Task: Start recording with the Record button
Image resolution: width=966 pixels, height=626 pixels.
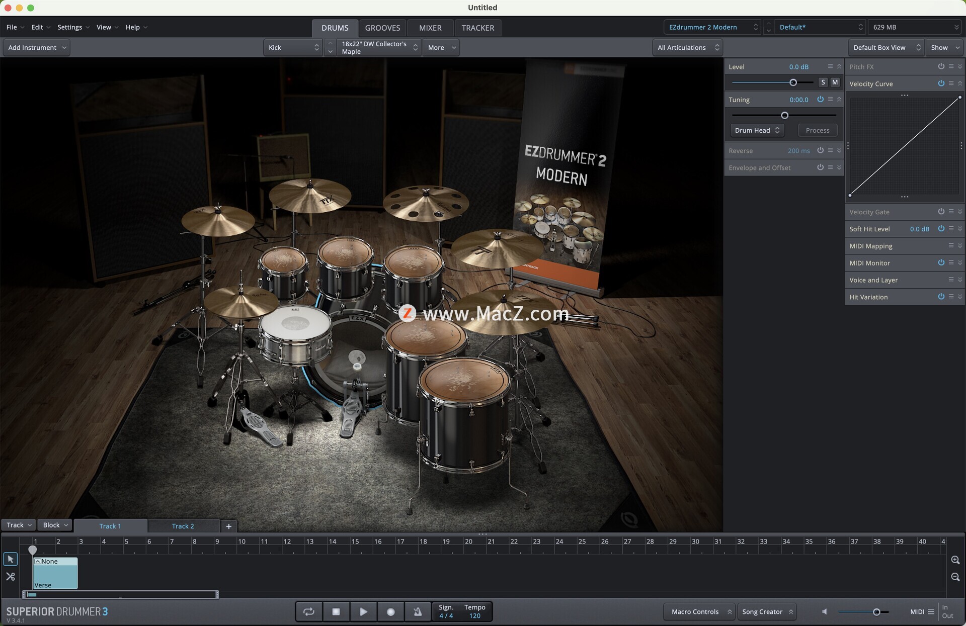Action: 390,611
